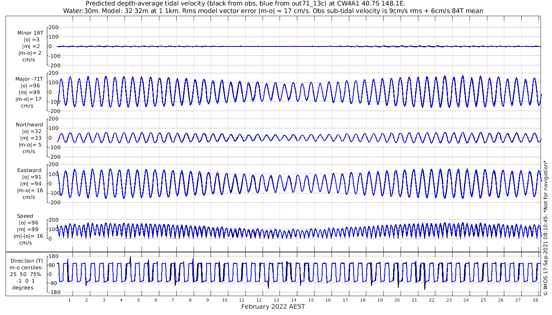
Task: Click the '|m| =33' Northward value
Action: pos(32,138)
